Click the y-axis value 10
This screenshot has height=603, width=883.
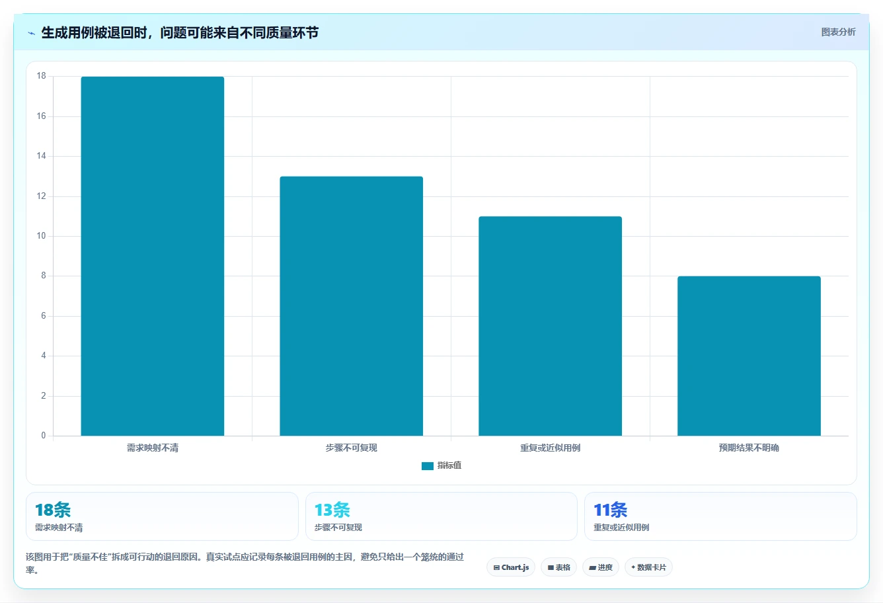pos(42,236)
